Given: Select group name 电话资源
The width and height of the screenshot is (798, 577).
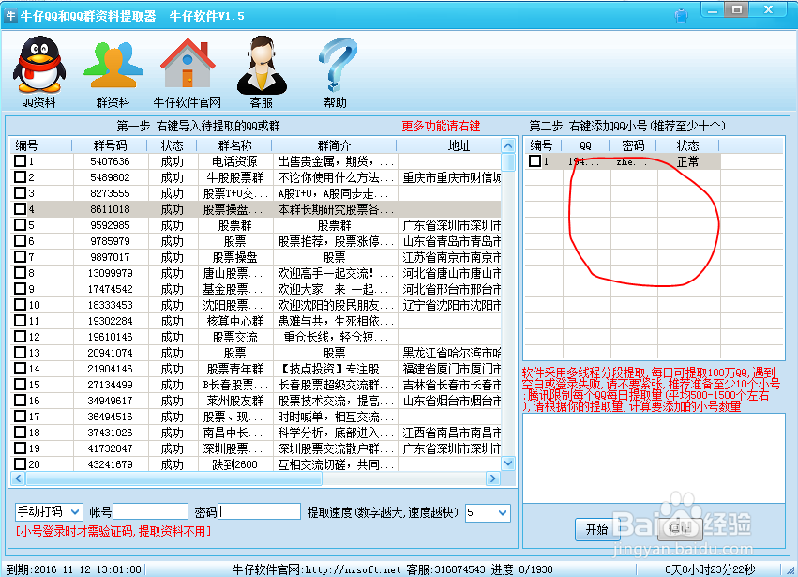Looking at the screenshot, I should pyautogui.click(x=234, y=161).
